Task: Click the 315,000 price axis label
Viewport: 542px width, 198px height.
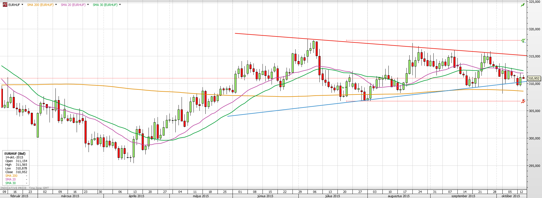Action: [x=534, y=56]
